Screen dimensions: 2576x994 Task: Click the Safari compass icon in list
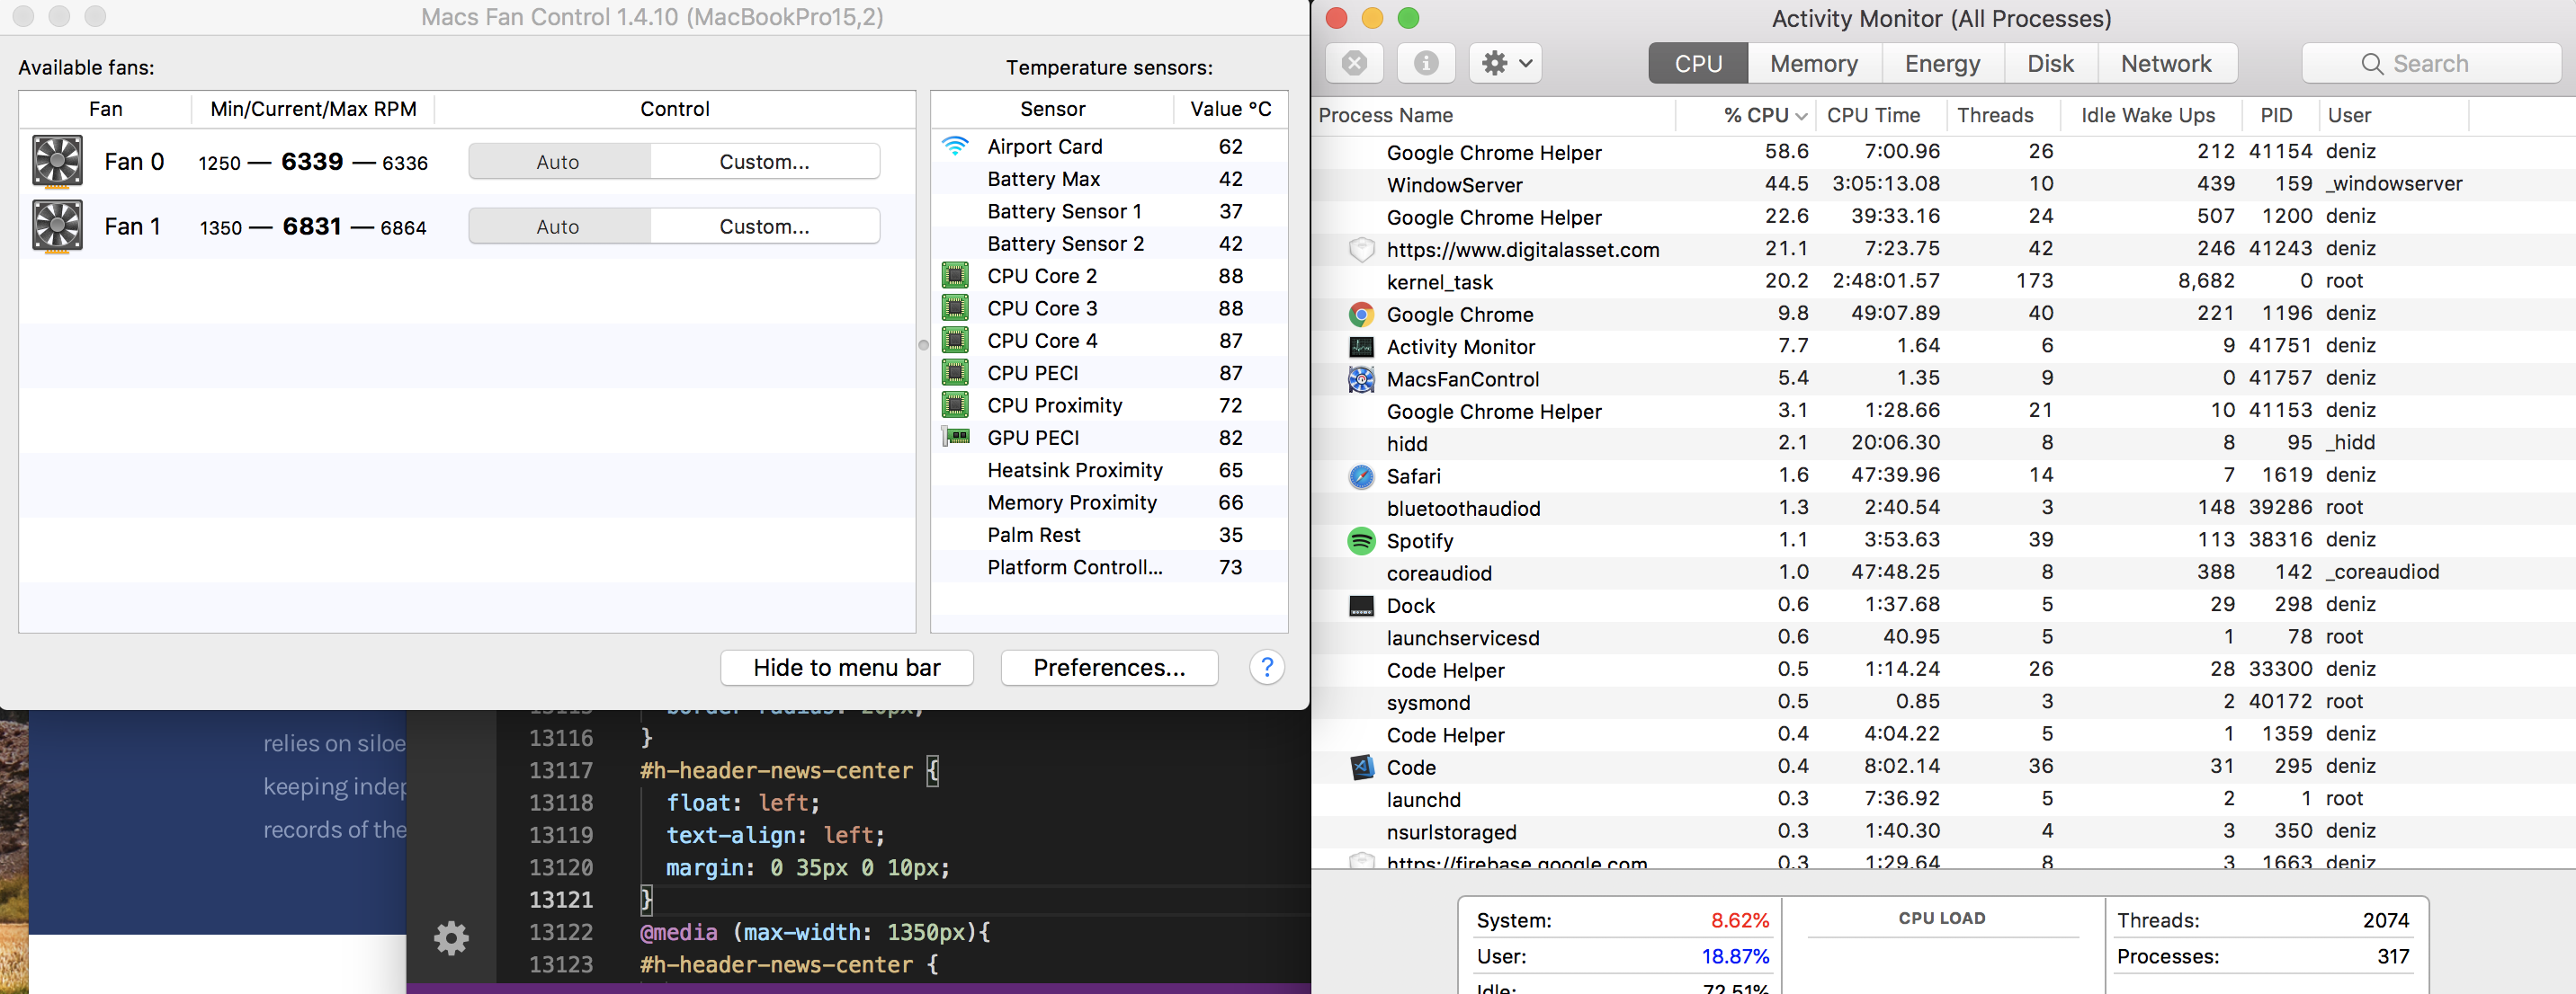click(x=1361, y=475)
